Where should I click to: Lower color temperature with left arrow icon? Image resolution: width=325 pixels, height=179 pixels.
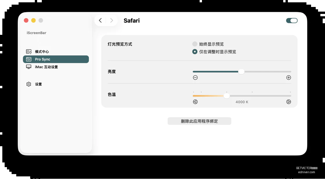(195, 102)
